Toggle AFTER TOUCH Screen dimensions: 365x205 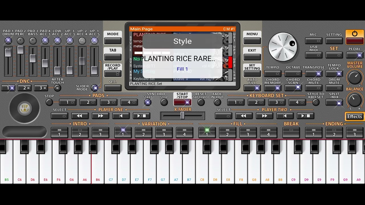coord(57,88)
